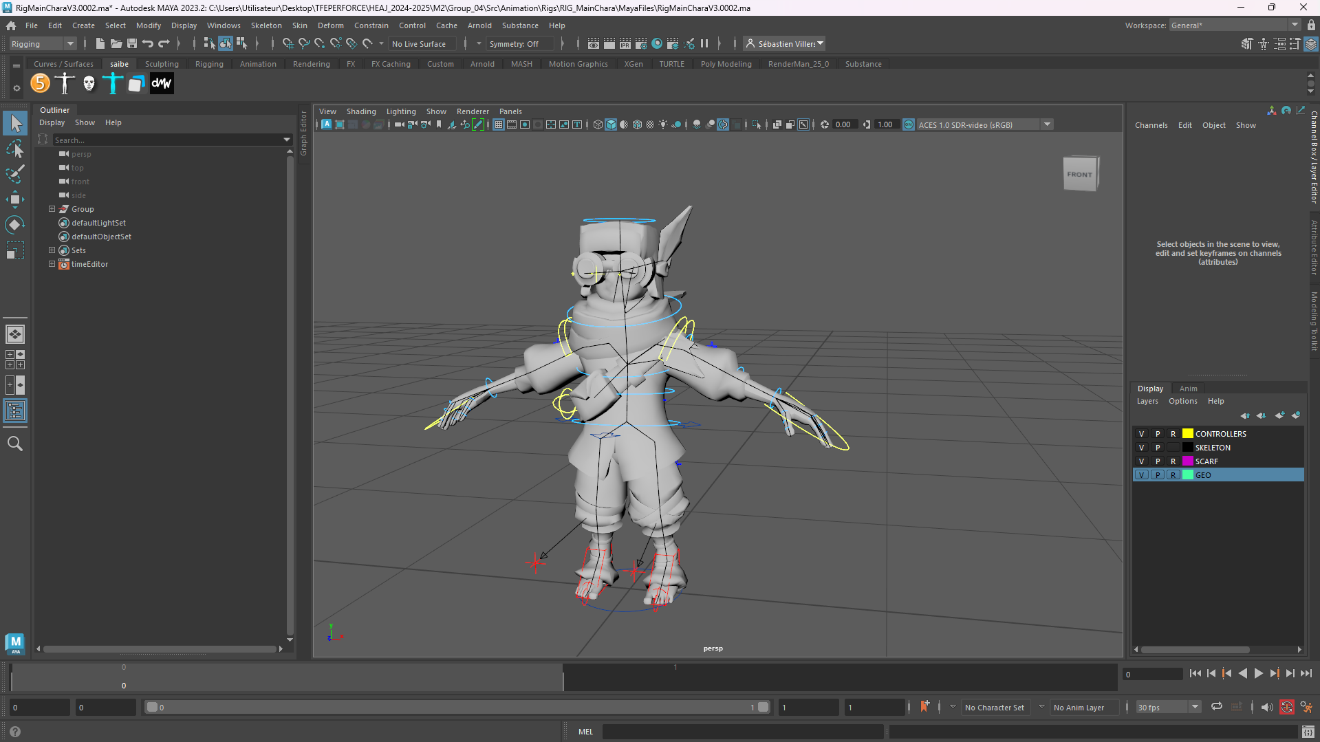Click the No Live Surface button

[x=419, y=44]
